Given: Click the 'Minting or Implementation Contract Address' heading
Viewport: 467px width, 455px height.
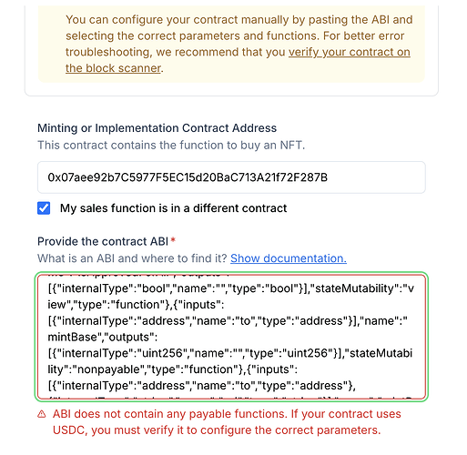Looking at the screenshot, I should click(x=157, y=128).
